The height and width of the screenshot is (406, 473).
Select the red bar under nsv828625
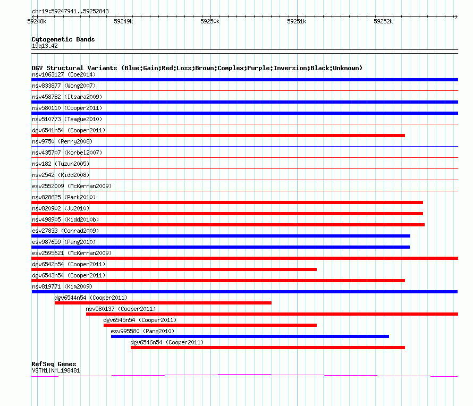click(x=227, y=202)
